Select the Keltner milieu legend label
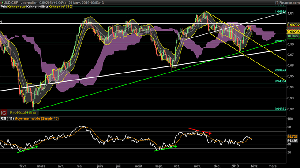This screenshot has height=168, width=300. pos(37,7)
